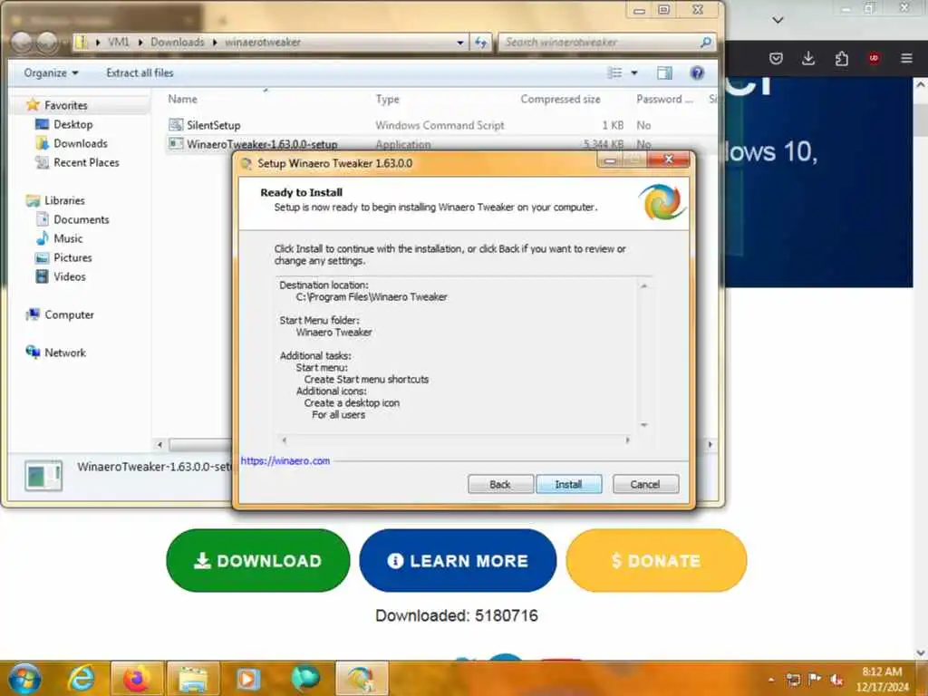
Task: Open Pictures library in navigation pane
Action: (72, 257)
